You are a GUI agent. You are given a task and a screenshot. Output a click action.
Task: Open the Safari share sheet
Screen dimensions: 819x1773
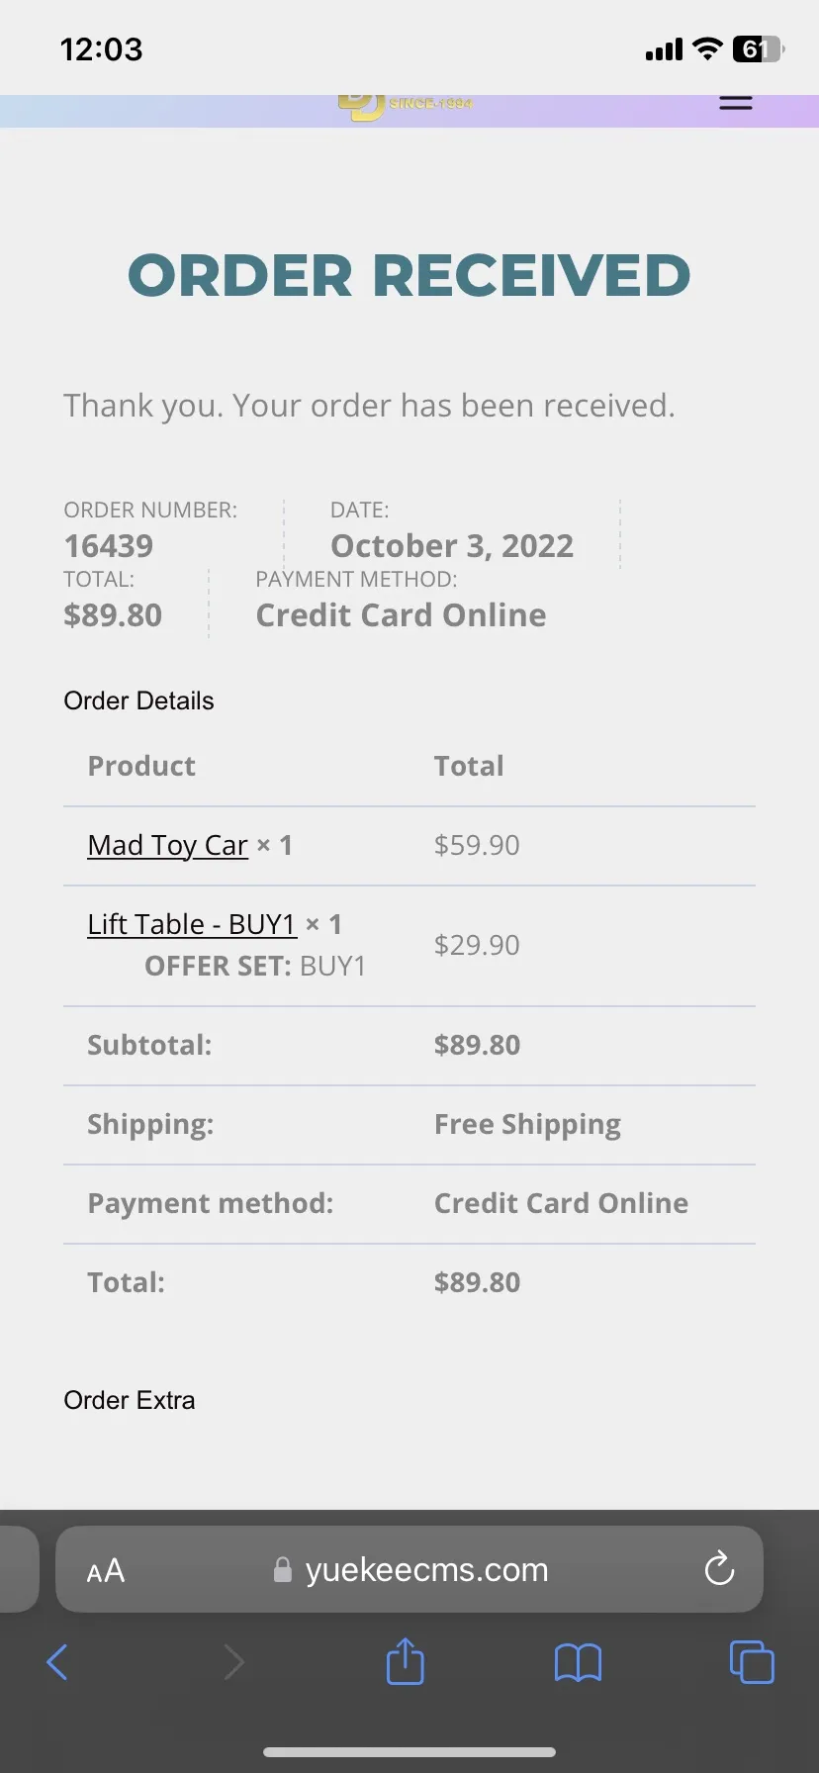pos(405,1661)
